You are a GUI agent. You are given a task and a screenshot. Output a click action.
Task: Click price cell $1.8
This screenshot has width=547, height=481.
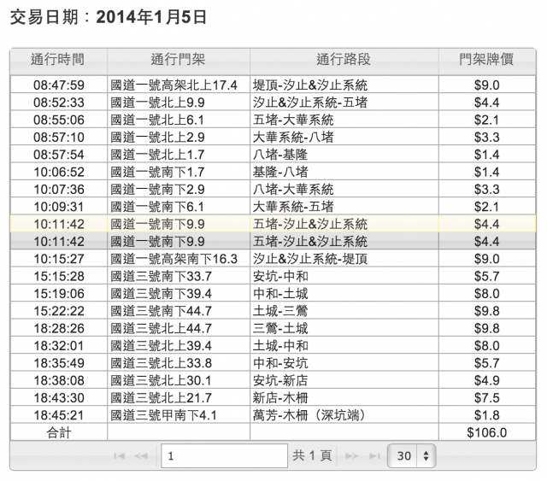487,415
